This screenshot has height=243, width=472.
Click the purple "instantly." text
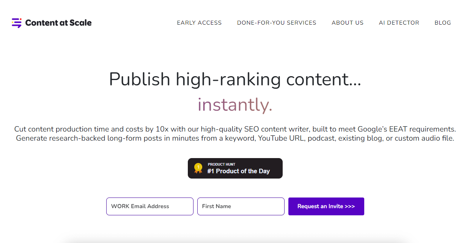235,105
